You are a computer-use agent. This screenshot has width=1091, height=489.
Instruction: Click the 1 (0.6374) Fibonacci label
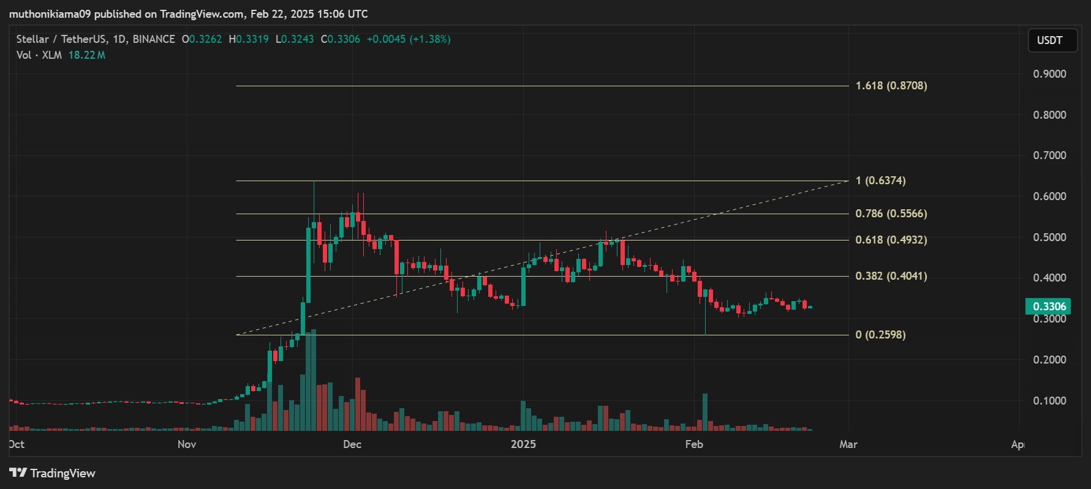point(881,181)
